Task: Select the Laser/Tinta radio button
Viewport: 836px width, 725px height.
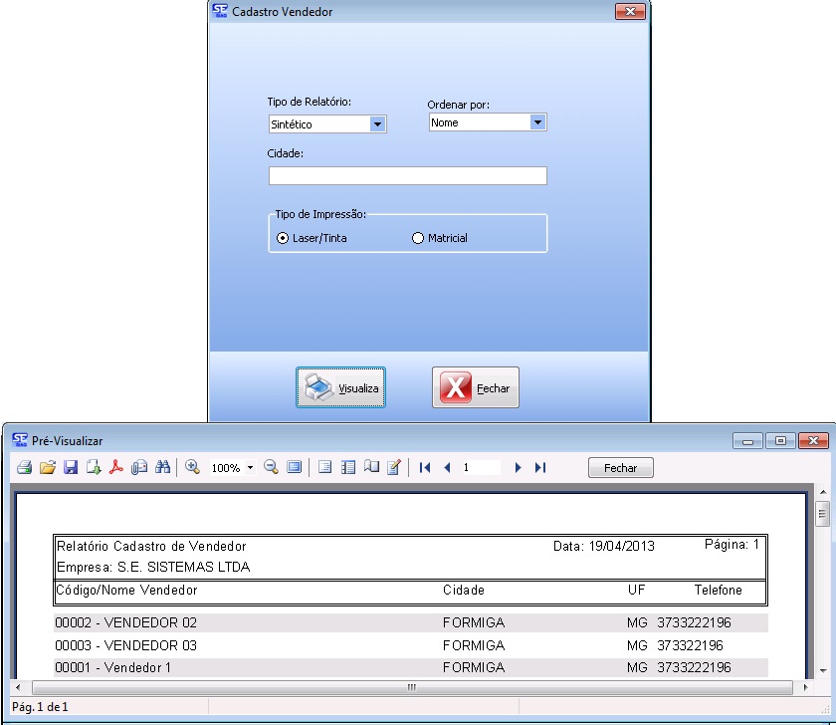Action: [x=283, y=238]
